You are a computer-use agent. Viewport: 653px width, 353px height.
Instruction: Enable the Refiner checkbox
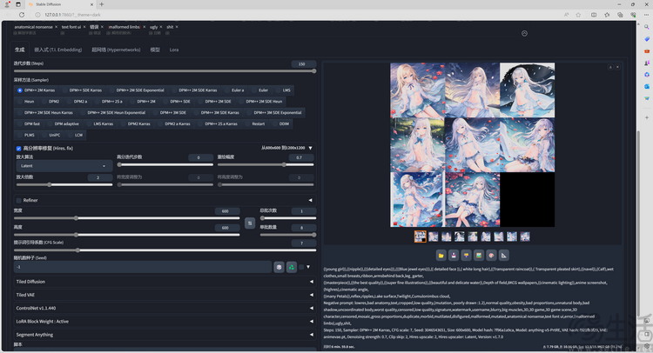[19, 200]
